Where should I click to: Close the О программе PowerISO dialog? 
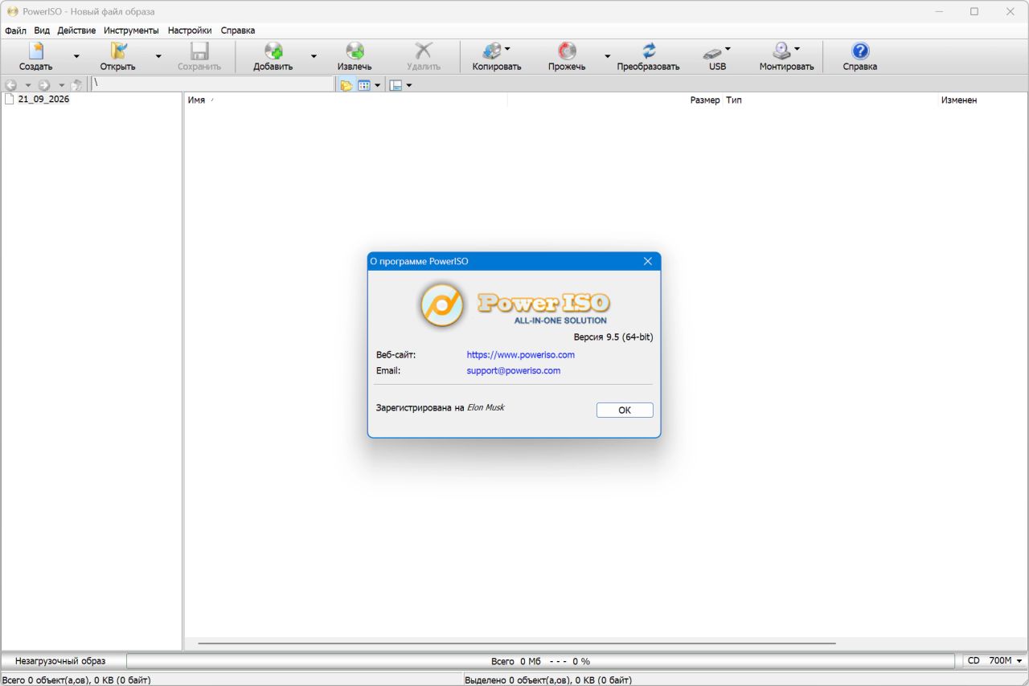pos(648,261)
